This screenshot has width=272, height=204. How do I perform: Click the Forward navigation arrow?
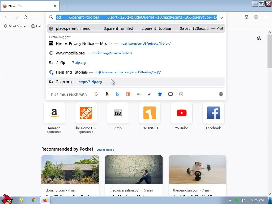[16, 17]
